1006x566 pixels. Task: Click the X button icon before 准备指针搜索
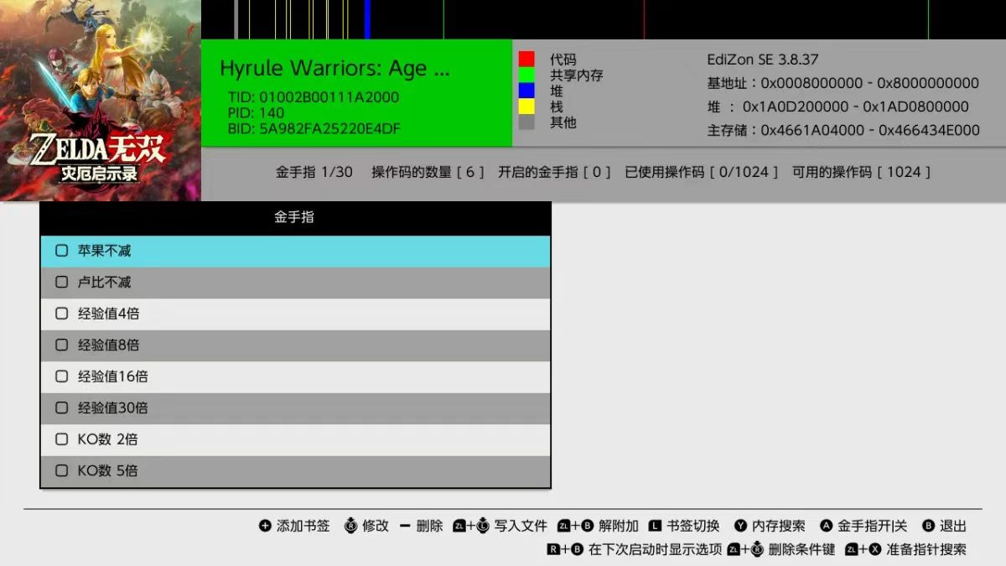pyautogui.click(x=876, y=549)
